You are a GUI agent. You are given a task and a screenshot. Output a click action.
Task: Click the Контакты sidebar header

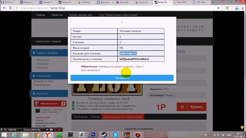coord(49,94)
